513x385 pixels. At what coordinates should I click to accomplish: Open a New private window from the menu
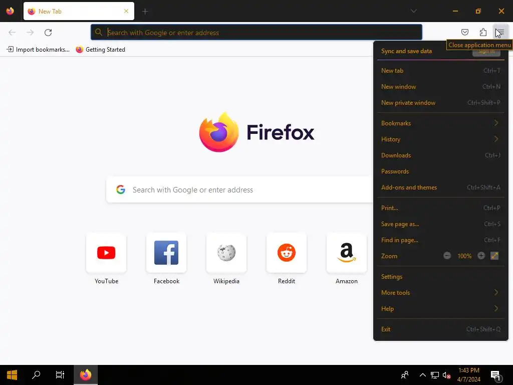[441, 102]
